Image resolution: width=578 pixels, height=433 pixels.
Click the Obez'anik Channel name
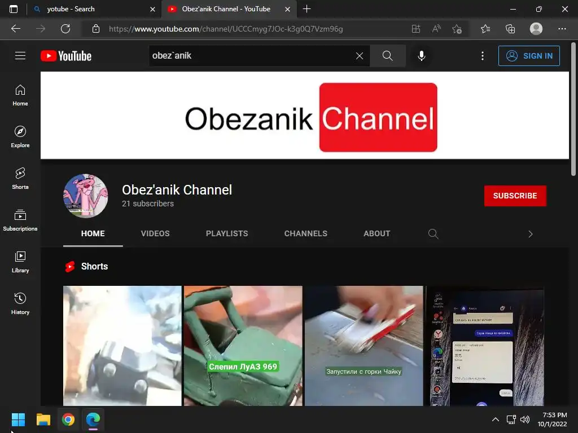pyautogui.click(x=177, y=190)
